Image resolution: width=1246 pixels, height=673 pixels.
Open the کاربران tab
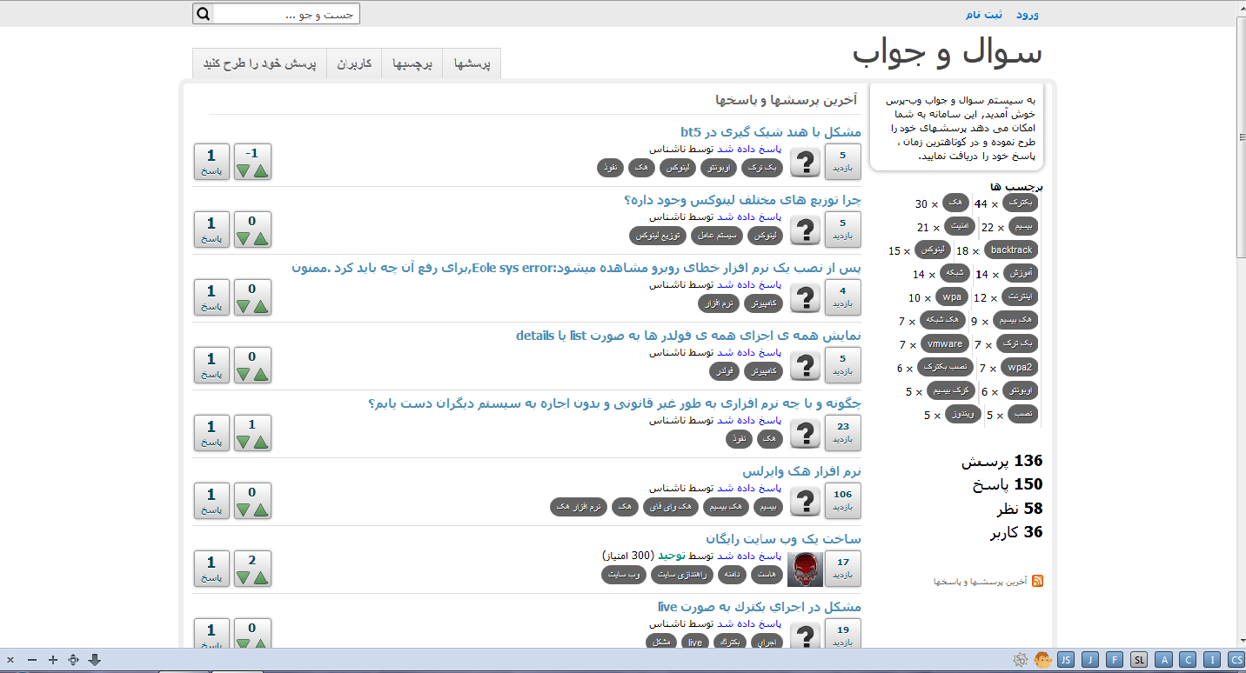click(355, 64)
